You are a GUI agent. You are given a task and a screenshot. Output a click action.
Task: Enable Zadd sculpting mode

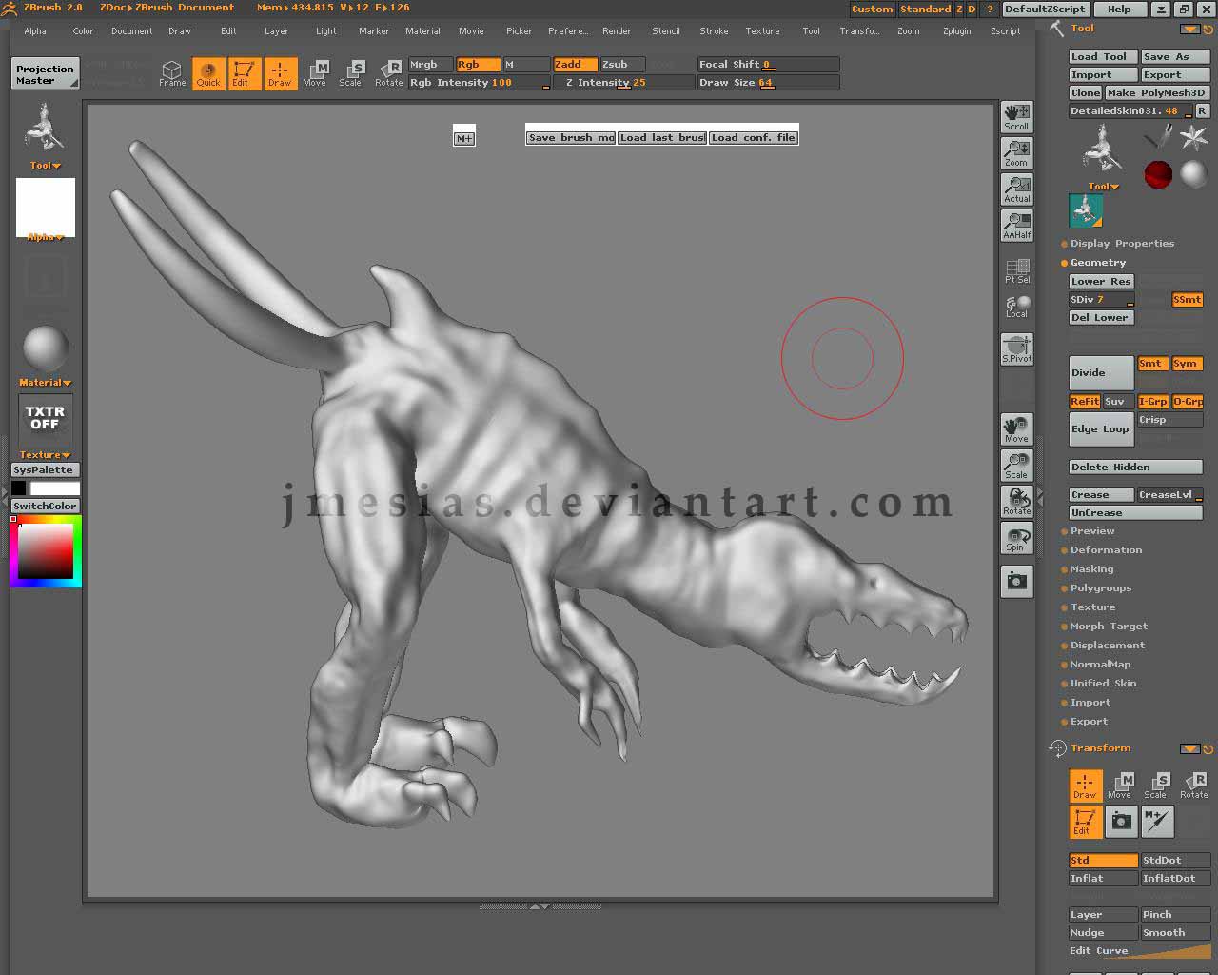pyautogui.click(x=574, y=64)
